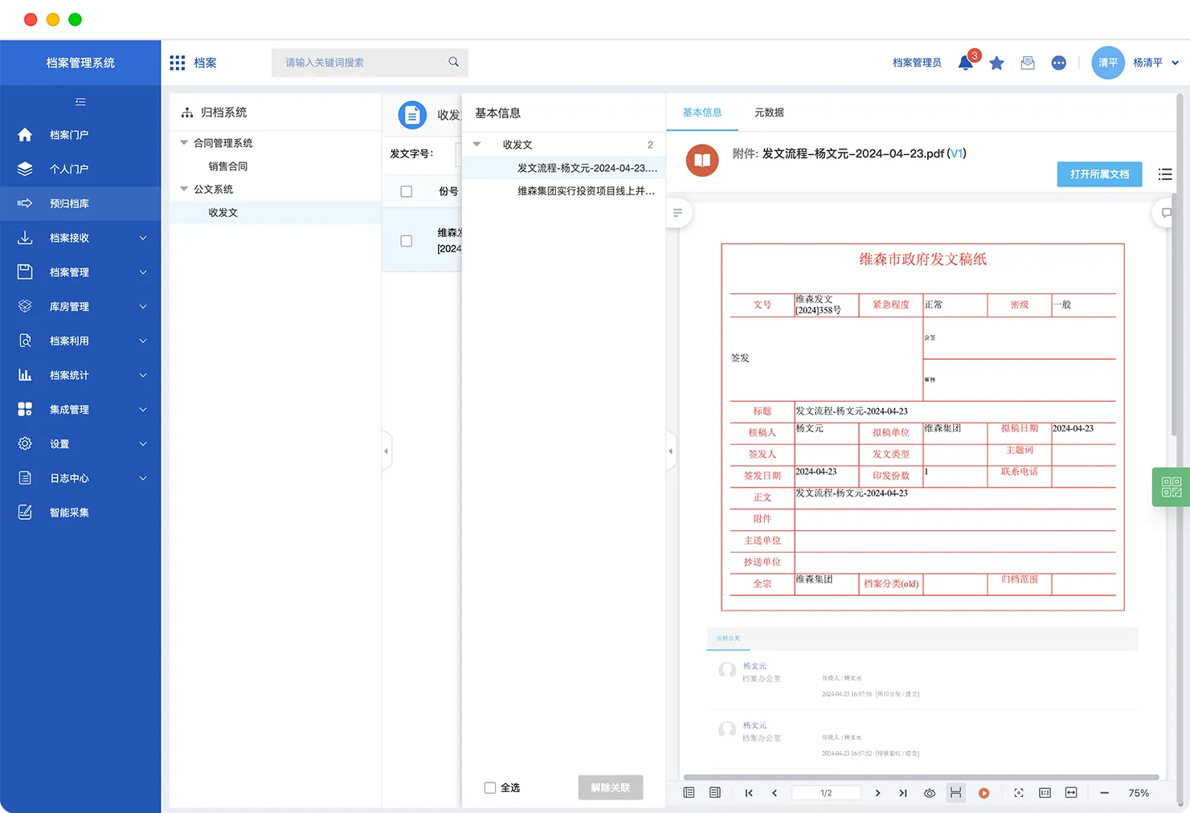Go to next page
This screenshot has width=1190, height=813.
877,793
